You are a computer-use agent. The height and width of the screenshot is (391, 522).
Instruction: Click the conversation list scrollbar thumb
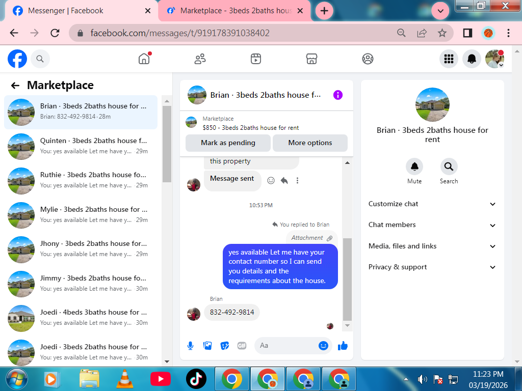(x=167, y=144)
